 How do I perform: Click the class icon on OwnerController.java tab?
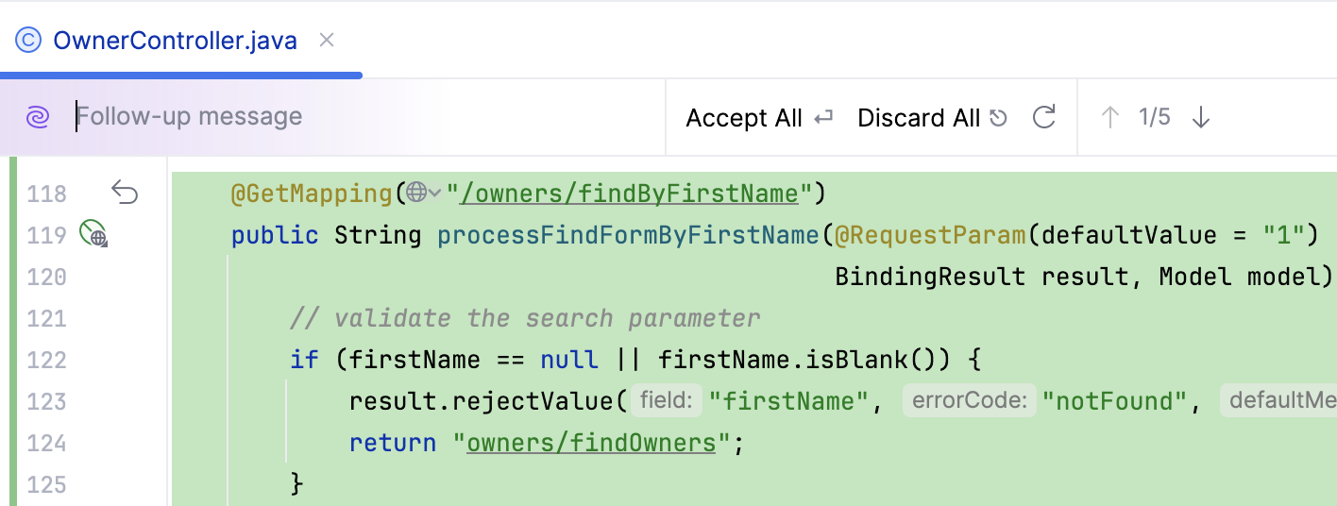coord(29,41)
